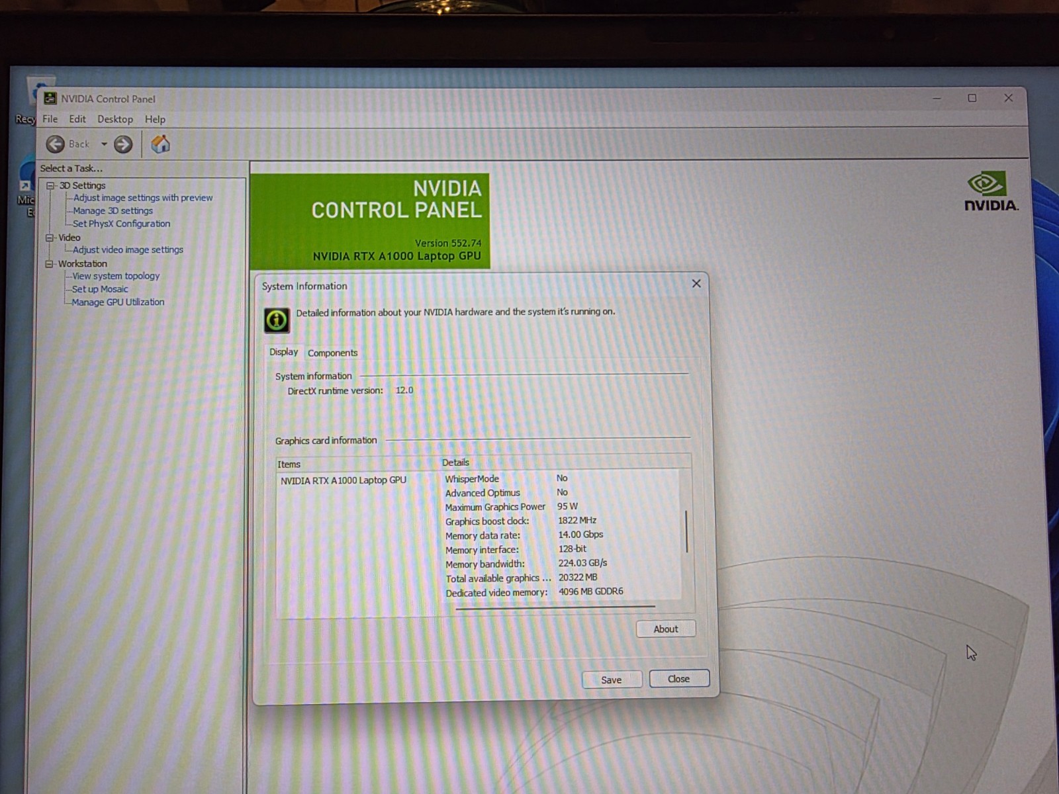
Task: Open the Desktop menu
Action: (115, 119)
